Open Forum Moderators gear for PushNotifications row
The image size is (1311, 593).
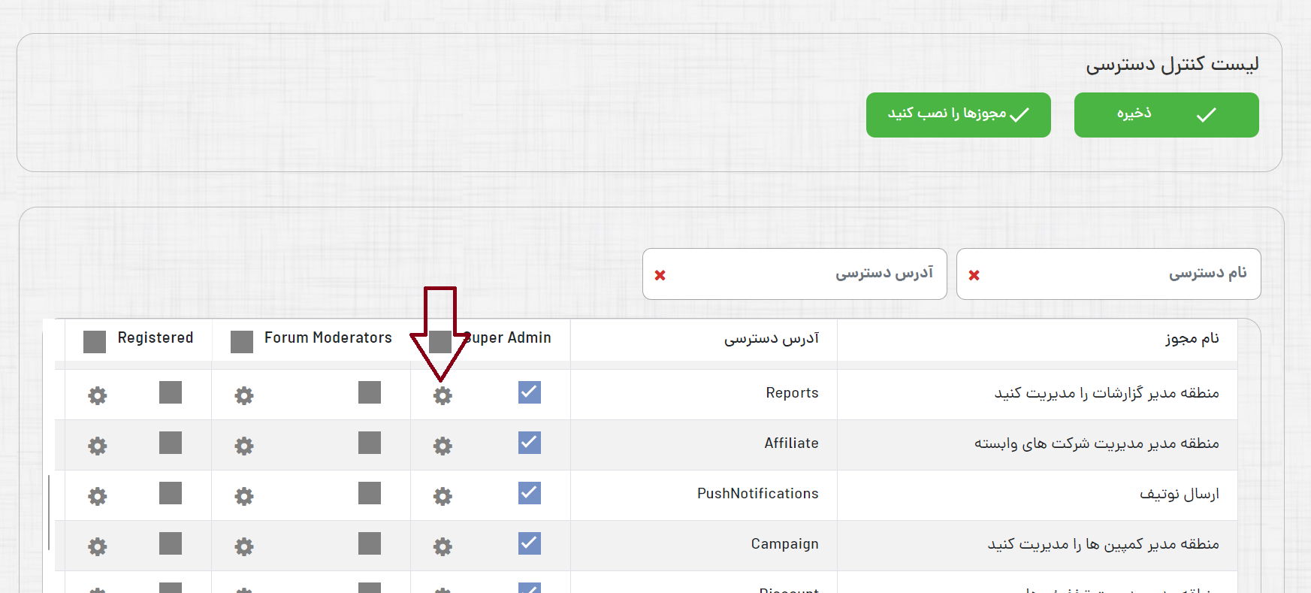pyautogui.click(x=244, y=496)
